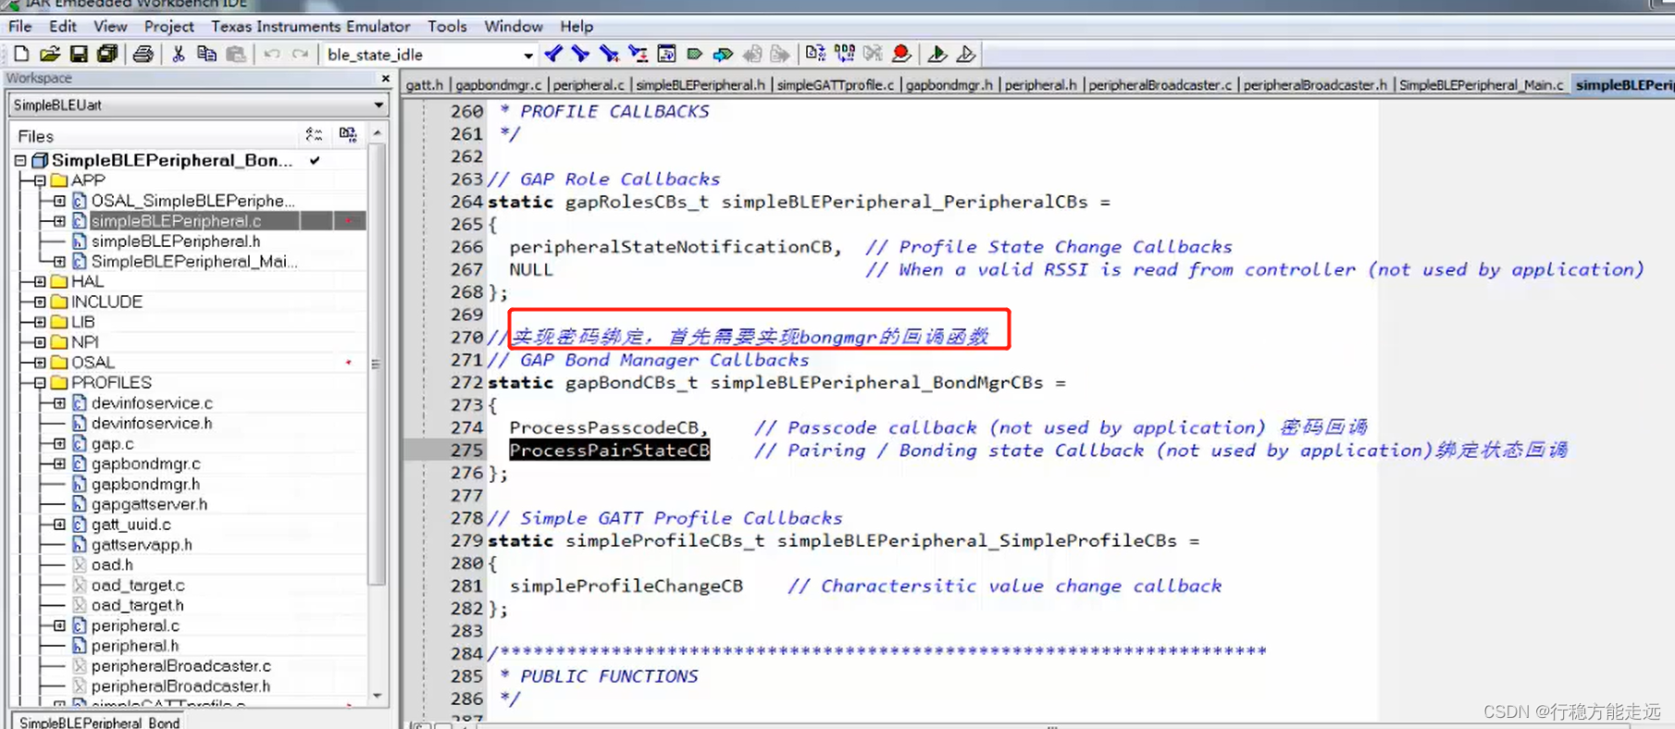Viewport: 1675px width, 729px height.
Task: Expand the LIB folder
Action: (40, 322)
